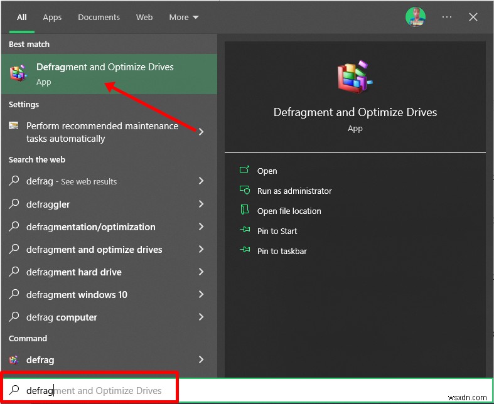The height and width of the screenshot is (404, 494).
Task: Click the search icon beside defraggler
Action: pyautogui.click(x=14, y=204)
